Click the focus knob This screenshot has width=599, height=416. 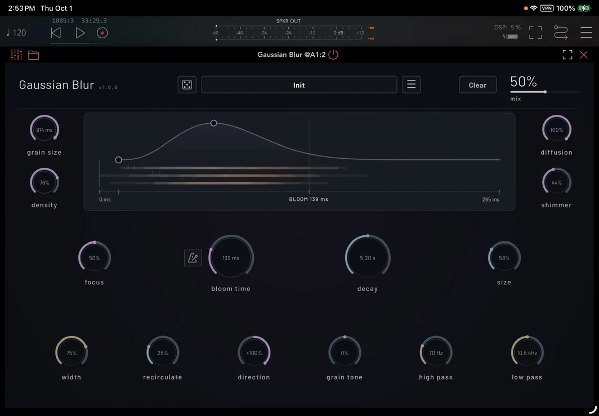point(95,258)
